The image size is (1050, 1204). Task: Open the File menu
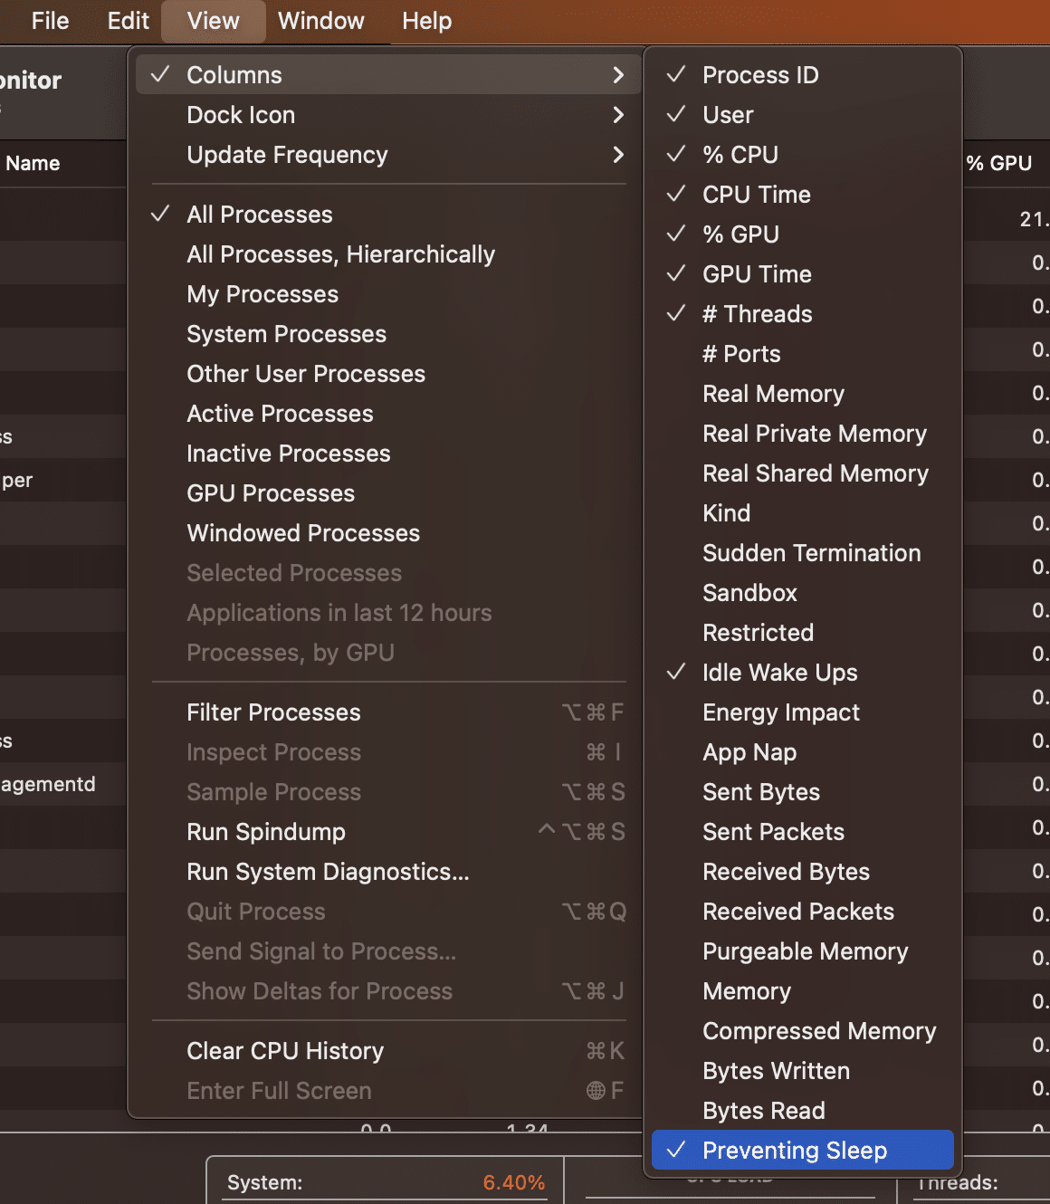(50, 21)
